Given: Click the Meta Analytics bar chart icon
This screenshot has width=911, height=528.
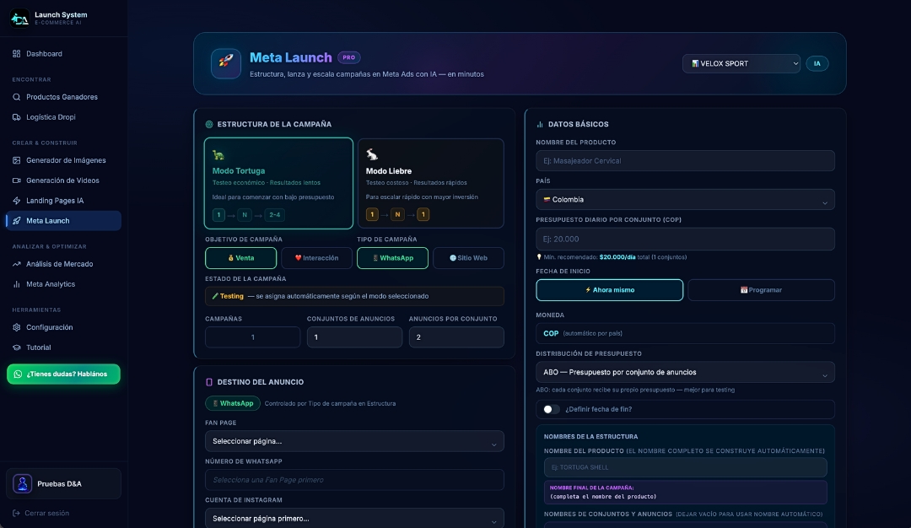Looking at the screenshot, I should pos(16,284).
